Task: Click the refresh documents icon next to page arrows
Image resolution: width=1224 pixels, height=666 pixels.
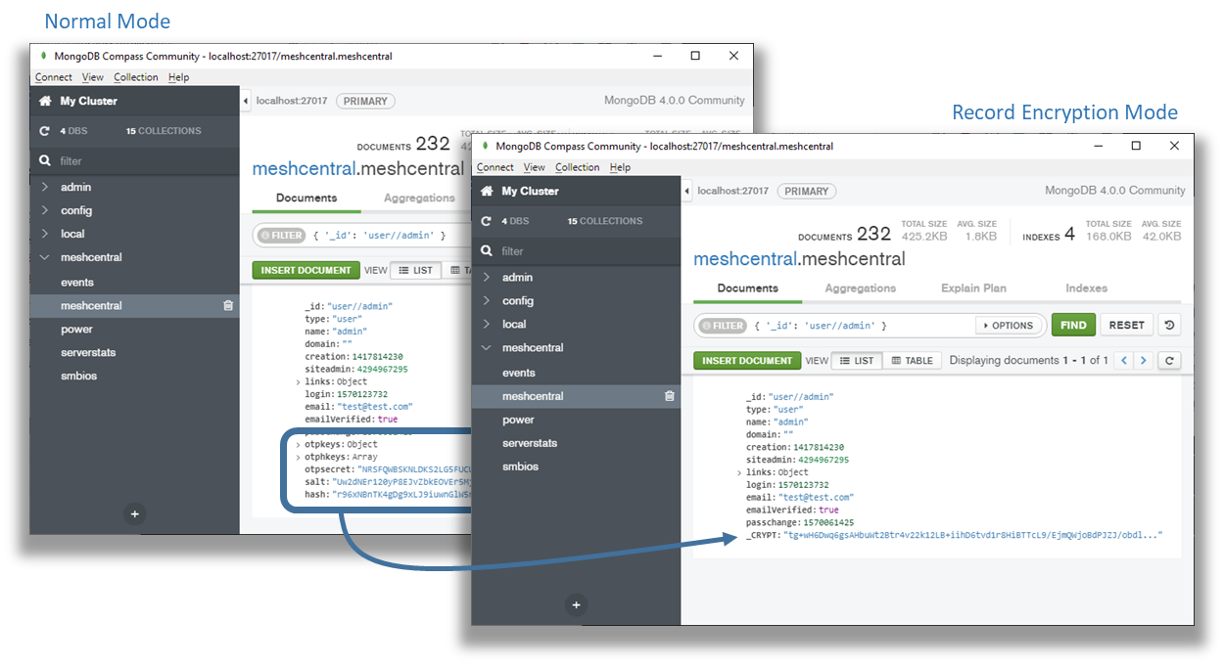Action: [x=1168, y=361]
